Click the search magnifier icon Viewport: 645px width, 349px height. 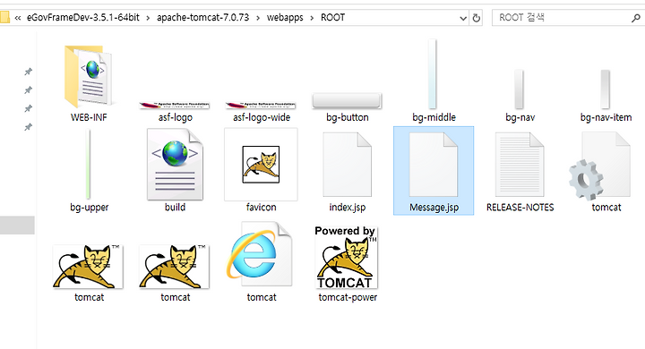coord(635,18)
